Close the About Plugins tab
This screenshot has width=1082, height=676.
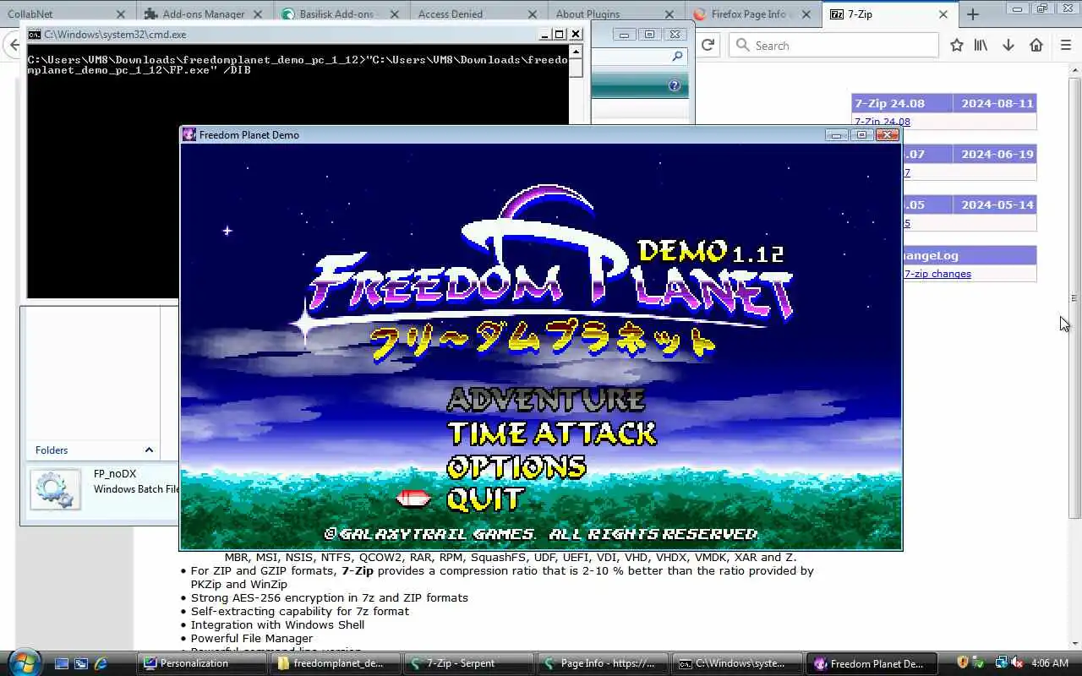[x=669, y=14]
